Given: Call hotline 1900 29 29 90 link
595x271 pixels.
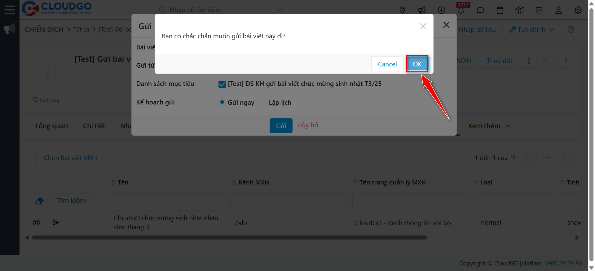Looking at the screenshot, I should [563, 263].
